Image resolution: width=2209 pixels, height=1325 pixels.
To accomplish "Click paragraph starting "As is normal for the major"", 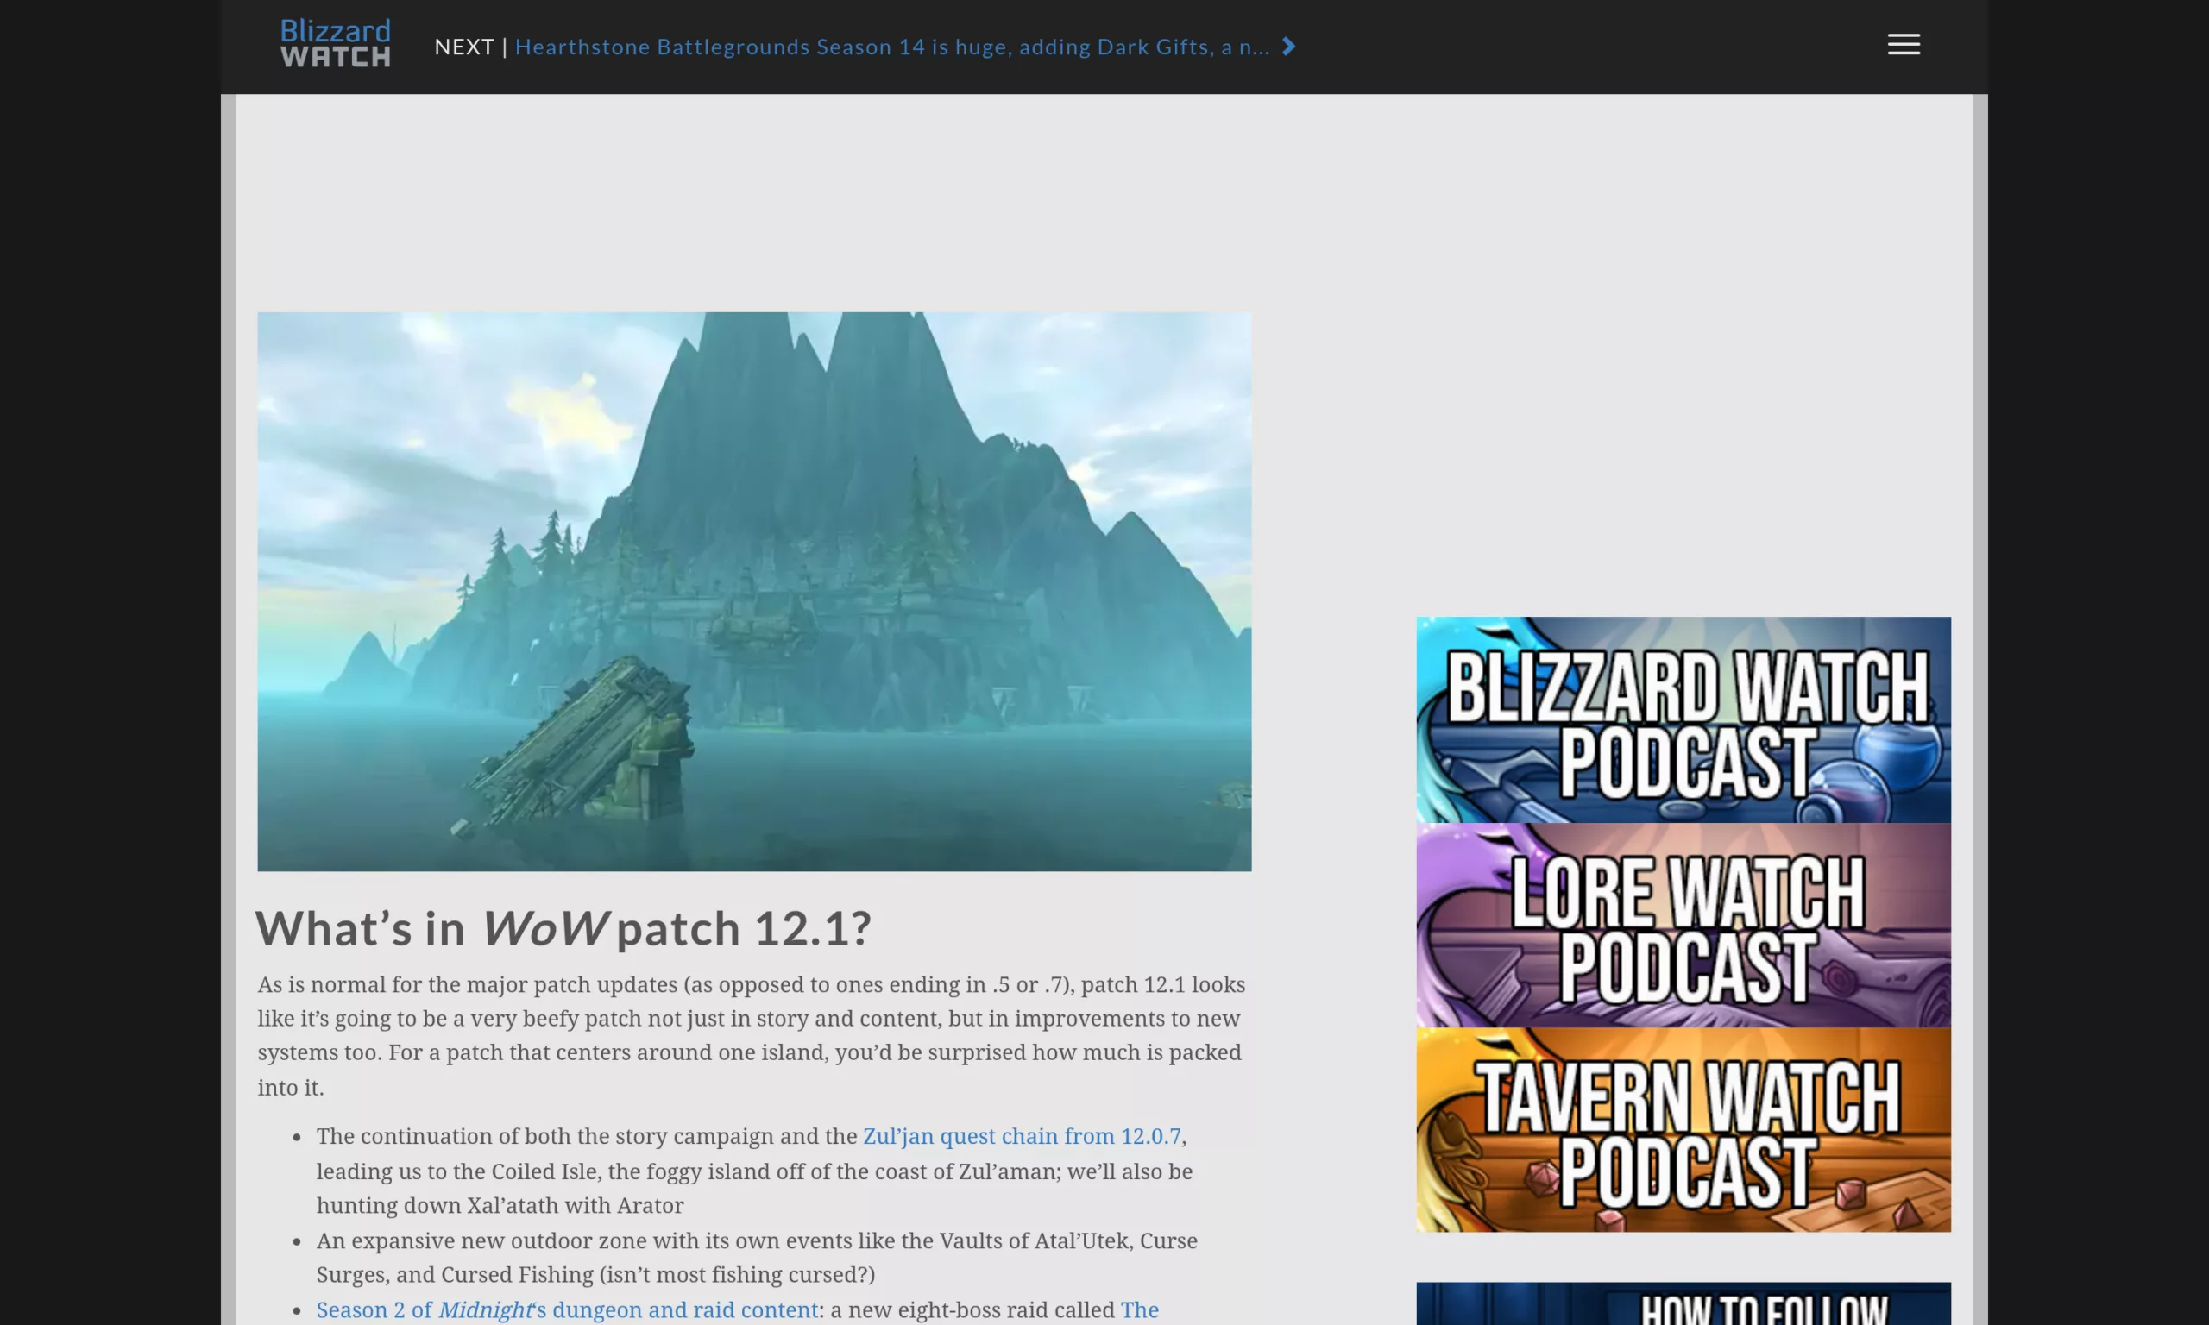I will coord(752,1036).
